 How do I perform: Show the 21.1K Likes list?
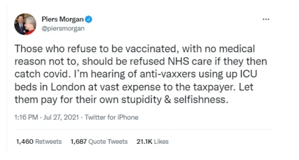(152, 142)
